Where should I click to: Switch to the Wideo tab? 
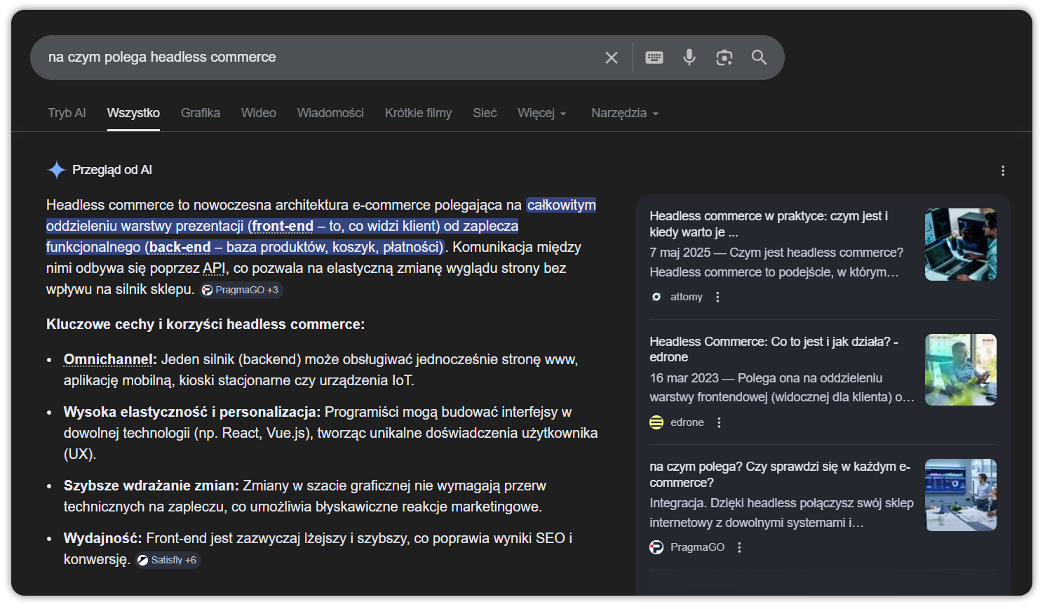point(258,112)
